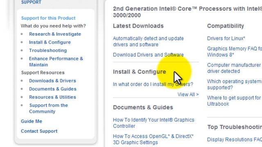The height and width of the screenshot is (147, 262).
Task: Open Documents & Guides sidebar link
Action: pos(53,89)
